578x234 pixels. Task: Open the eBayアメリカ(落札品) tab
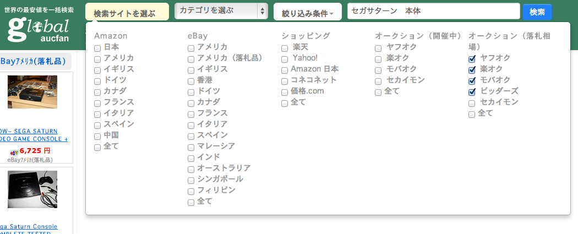36,61
